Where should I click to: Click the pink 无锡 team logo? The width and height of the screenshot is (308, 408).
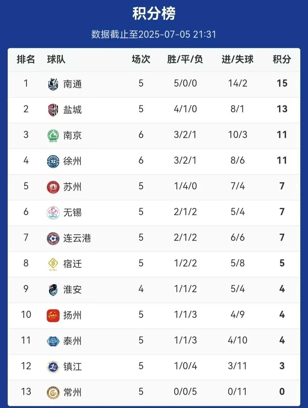[x=53, y=213]
